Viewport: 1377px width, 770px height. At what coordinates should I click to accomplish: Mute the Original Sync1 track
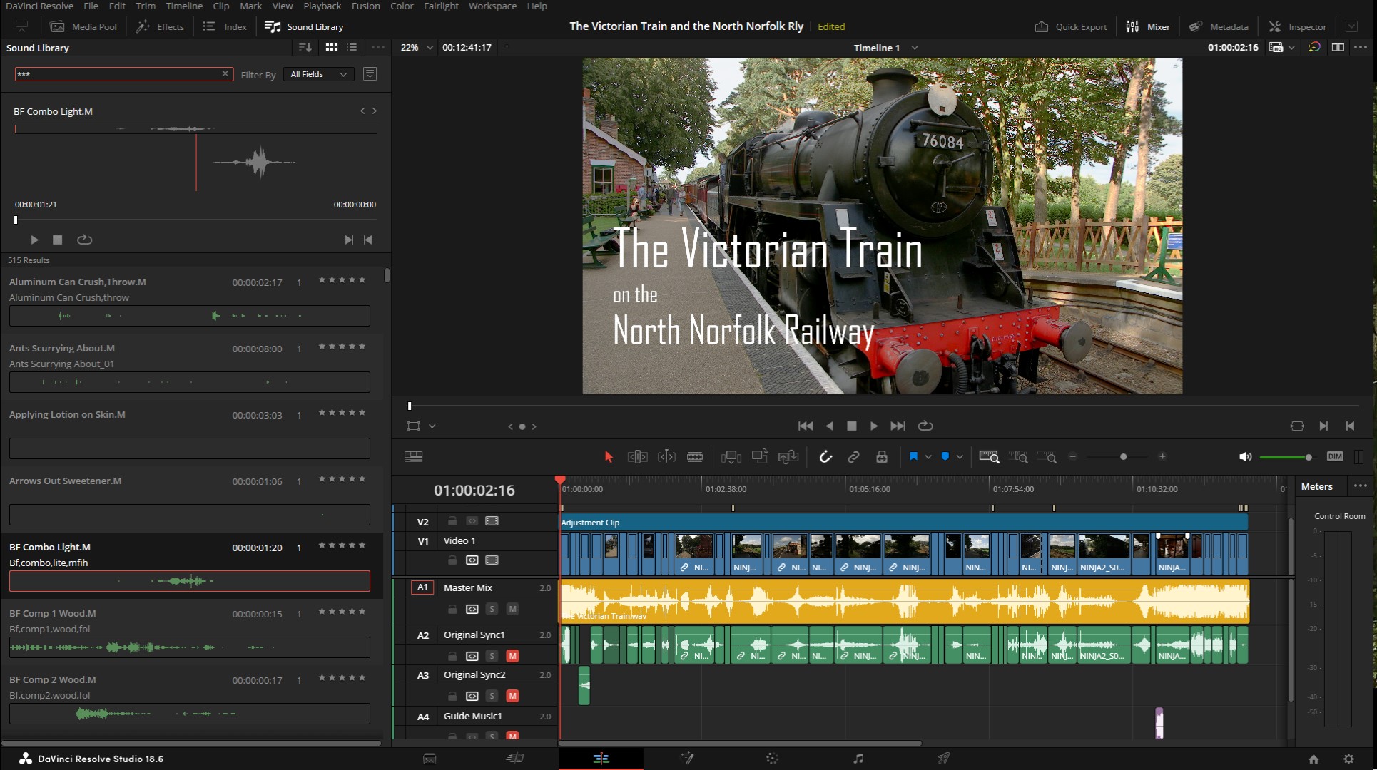point(512,656)
